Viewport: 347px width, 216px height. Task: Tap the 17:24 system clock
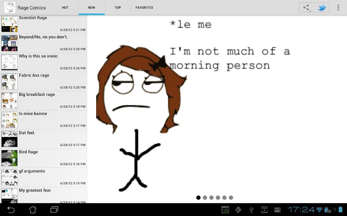click(301, 209)
